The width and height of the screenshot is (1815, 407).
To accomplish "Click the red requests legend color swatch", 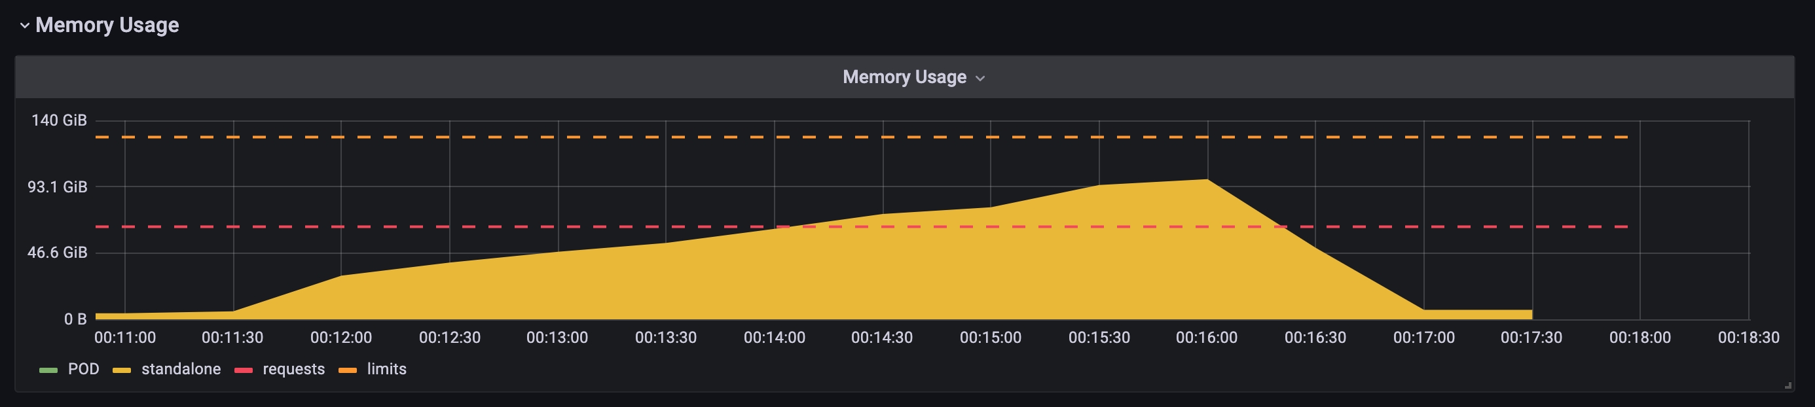I will pos(245,369).
